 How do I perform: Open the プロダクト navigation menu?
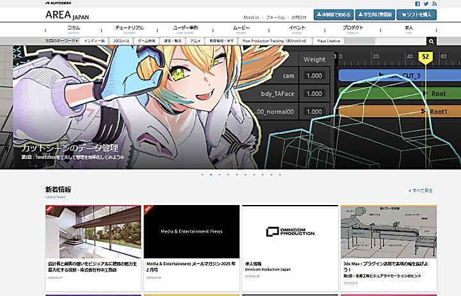(353, 29)
